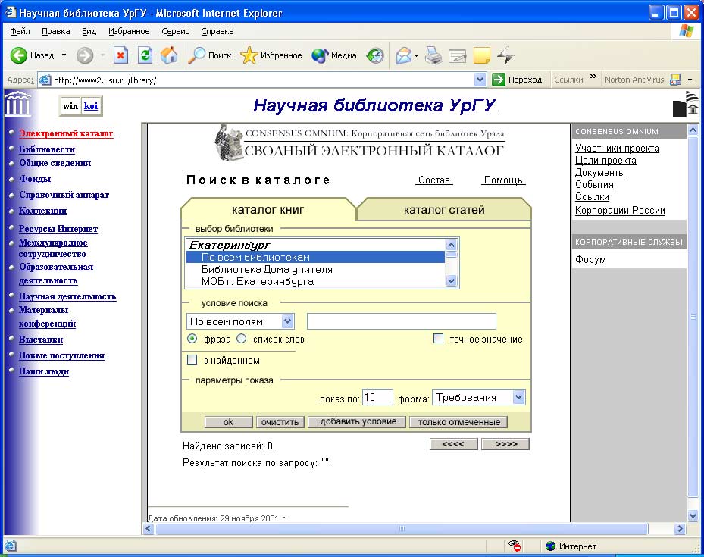This screenshot has height=557, width=704.
Task: Click the page icon in address bar
Action: click(x=45, y=80)
